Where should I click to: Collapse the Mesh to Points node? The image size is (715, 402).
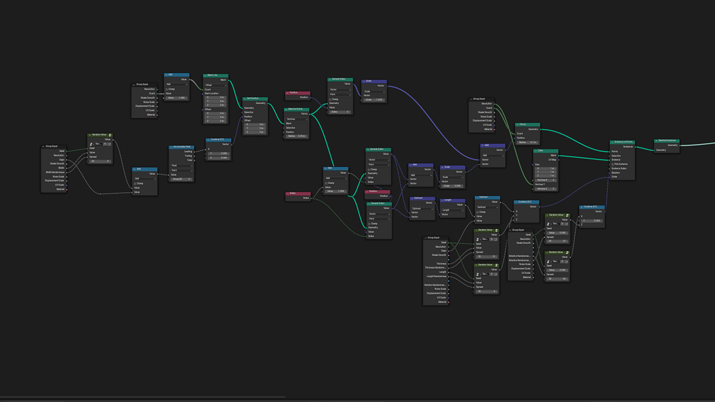[x=286, y=109]
